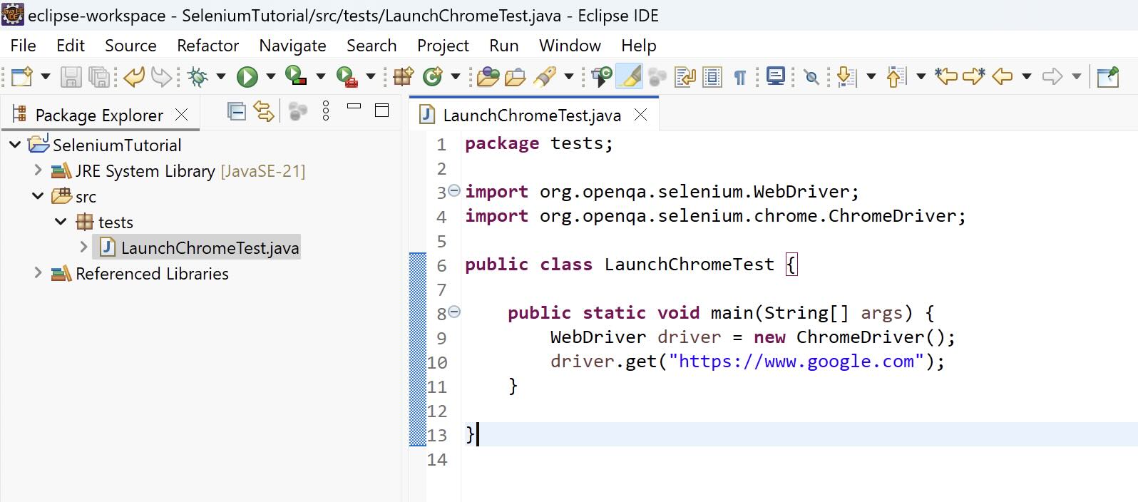This screenshot has height=502, width=1138.
Task: Click the Coverage run icon
Action: pyautogui.click(x=296, y=76)
